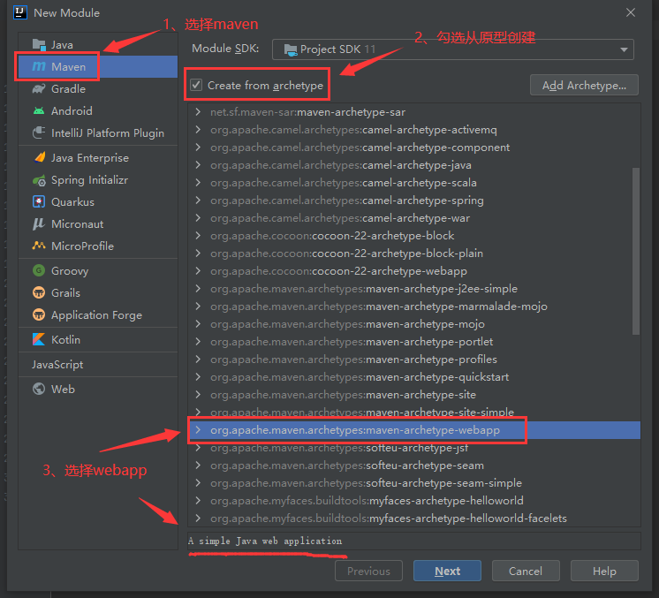Select maven-archetype-site archetype
This screenshot has width=659, height=598.
[414, 394]
